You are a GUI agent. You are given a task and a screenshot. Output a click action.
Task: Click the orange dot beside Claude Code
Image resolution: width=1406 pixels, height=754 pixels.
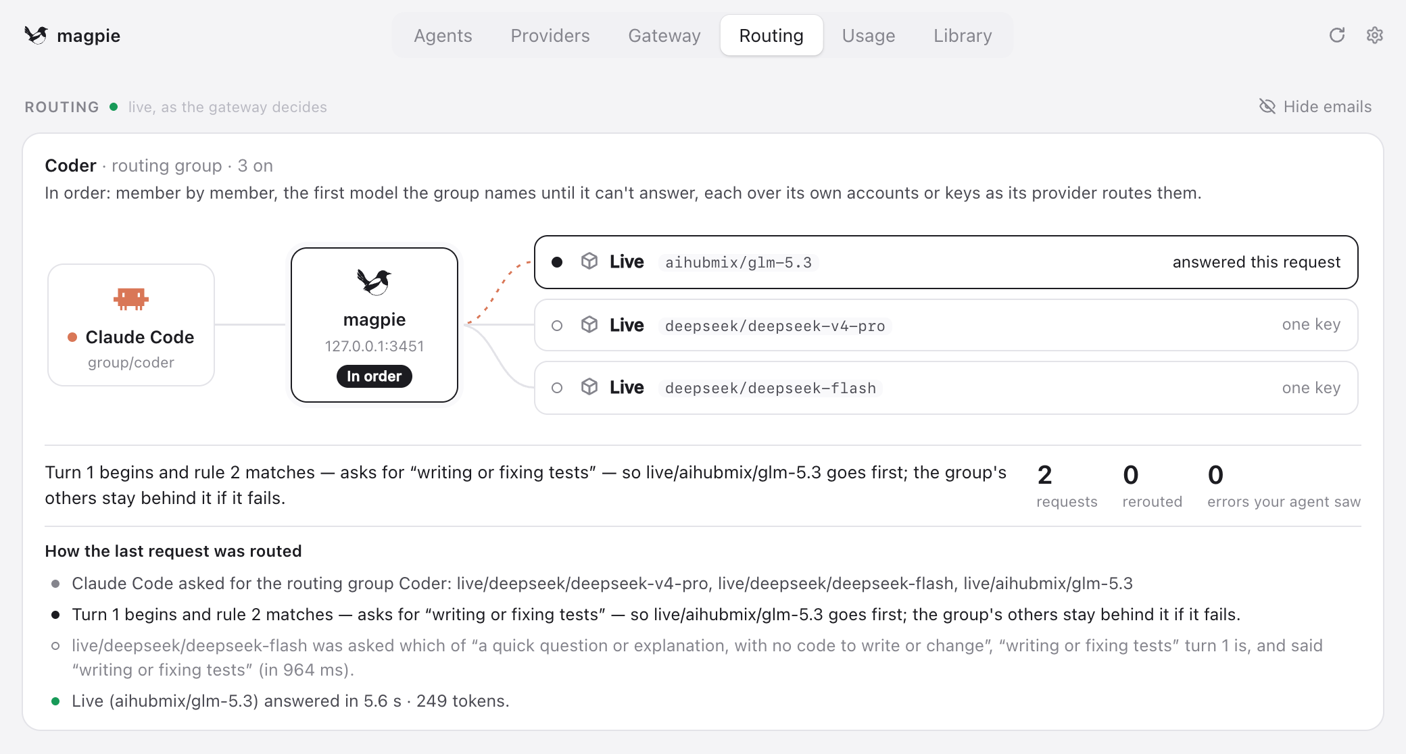point(72,337)
